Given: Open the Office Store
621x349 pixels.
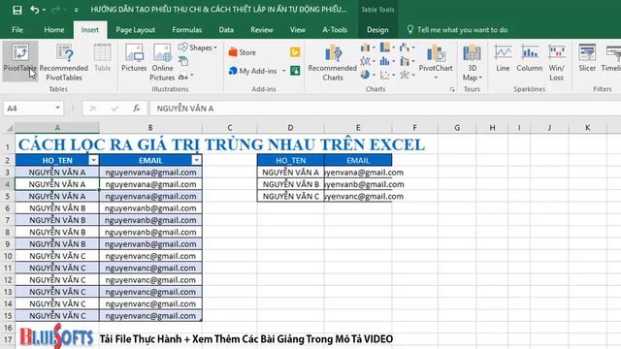Looking at the screenshot, I should (243, 52).
